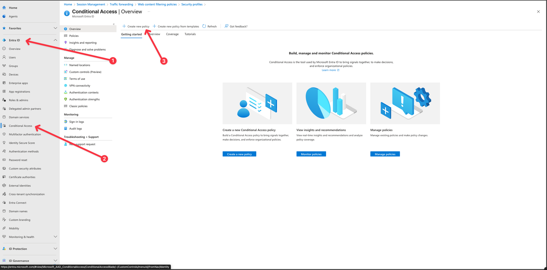Expand the Monitoring & health section
Screen dimensions: 547x270
tap(55, 237)
